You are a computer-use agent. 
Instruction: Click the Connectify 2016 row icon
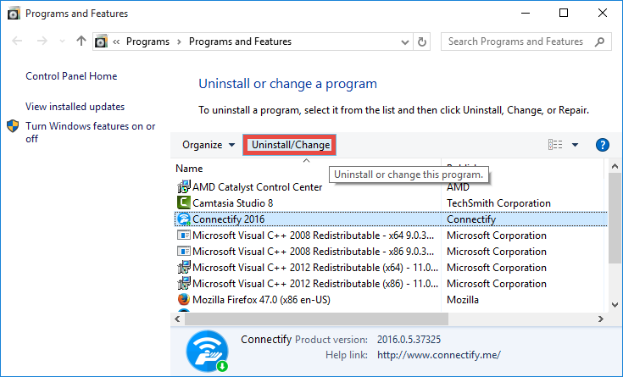pyautogui.click(x=184, y=219)
